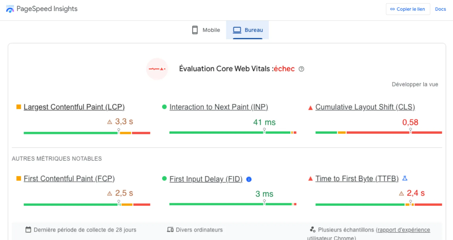Open the Docs link

pos(440,9)
